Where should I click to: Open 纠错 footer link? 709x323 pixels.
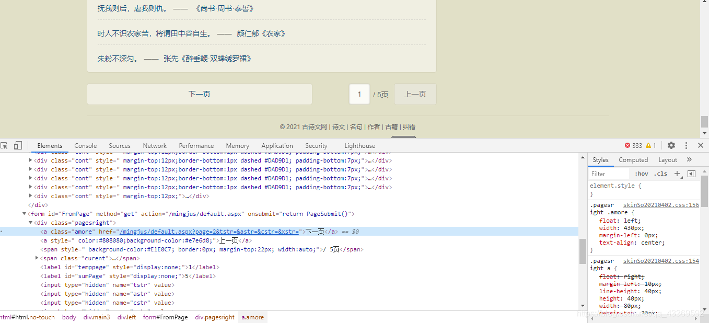(409, 127)
